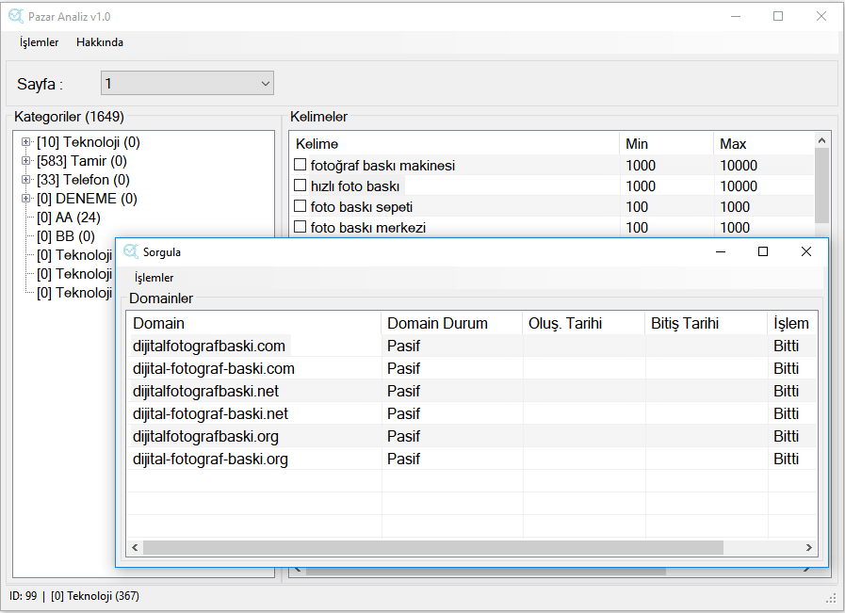Screen dimensions: 845x613
Task: Tick the foto baskı merkezi checkbox
Action: (301, 226)
